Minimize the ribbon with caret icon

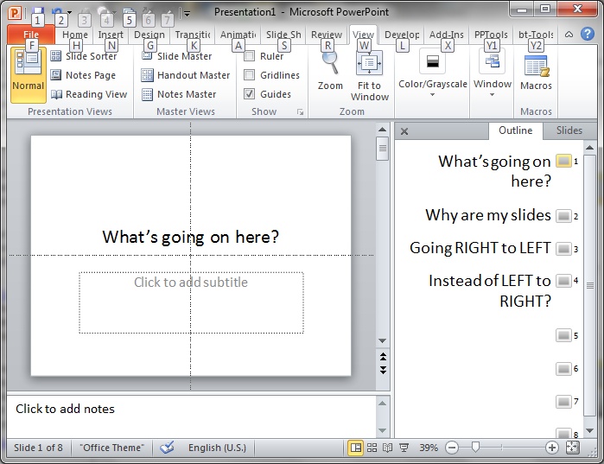click(x=569, y=35)
